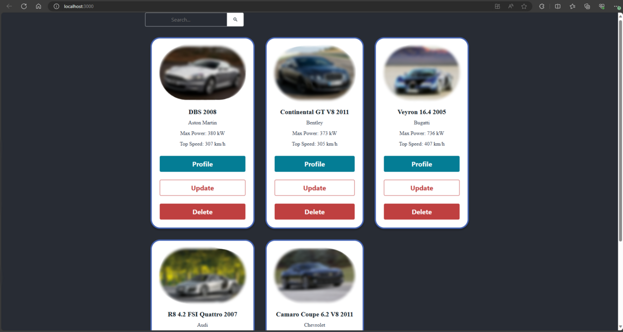Delete the DBS 2008 card

202,212
